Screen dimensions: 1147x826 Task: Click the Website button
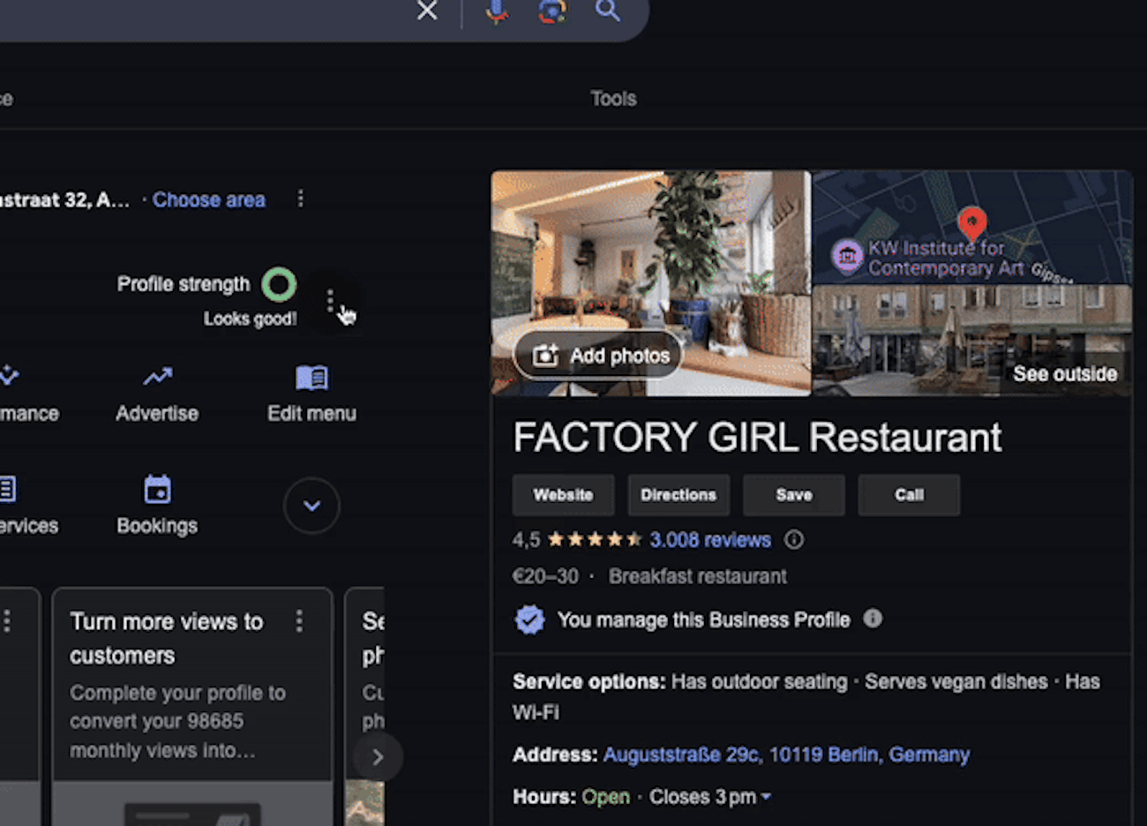[563, 495]
